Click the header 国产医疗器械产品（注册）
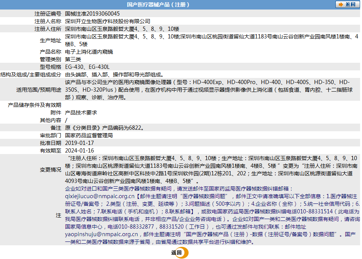362x259 pixels. [158, 5]
